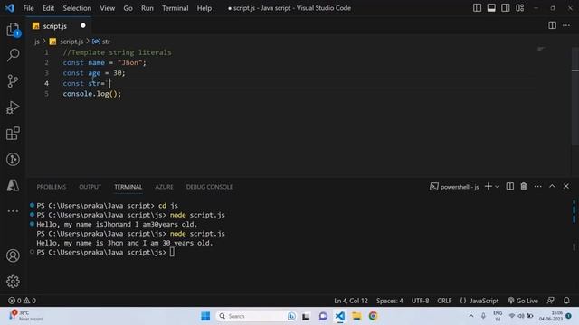Image resolution: width=579 pixels, height=325 pixels.
Task: Show hidden icons in system tray
Action: tap(471, 316)
